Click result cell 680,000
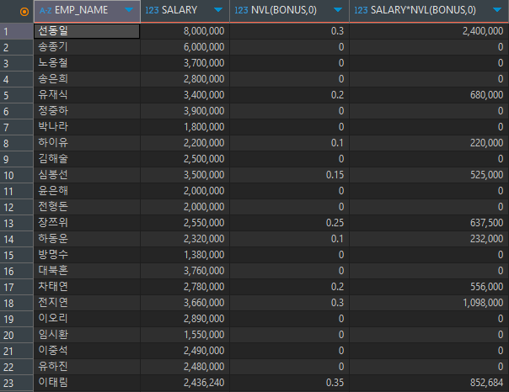The image size is (509, 392). pyautogui.click(x=429, y=95)
